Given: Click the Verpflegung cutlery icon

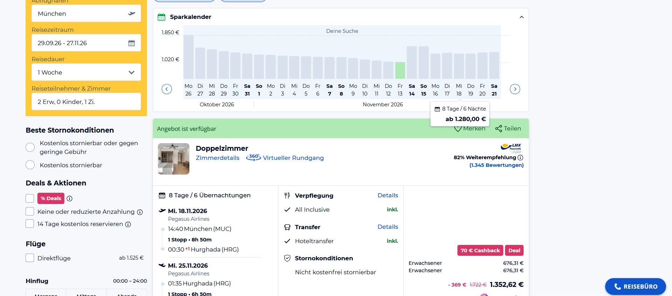Looking at the screenshot, I should (x=287, y=196).
